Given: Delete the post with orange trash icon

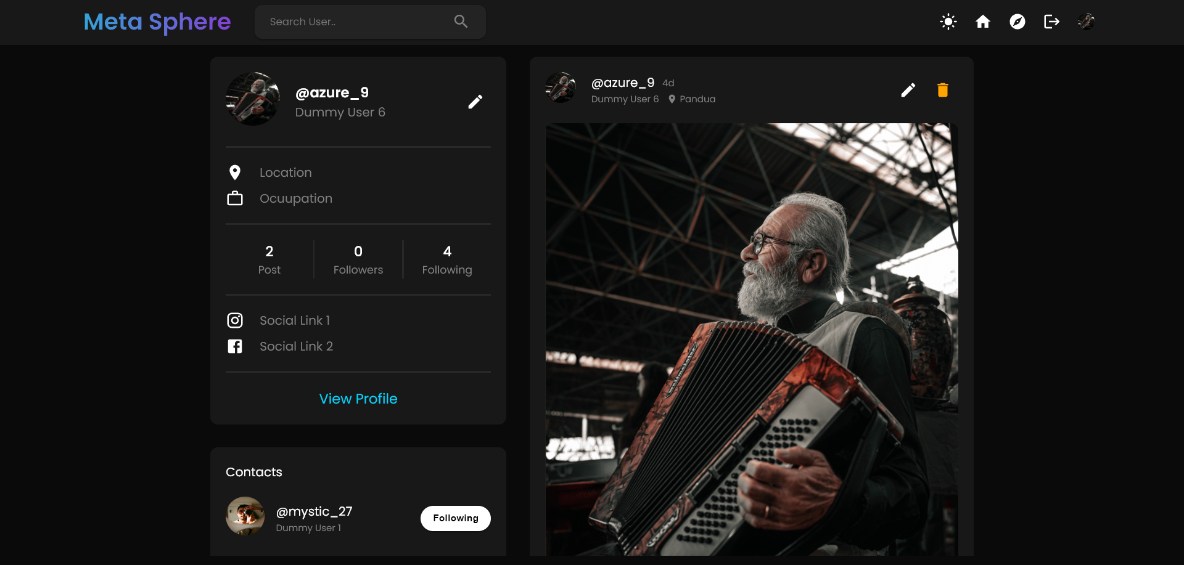Looking at the screenshot, I should click(x=942, y=91).
